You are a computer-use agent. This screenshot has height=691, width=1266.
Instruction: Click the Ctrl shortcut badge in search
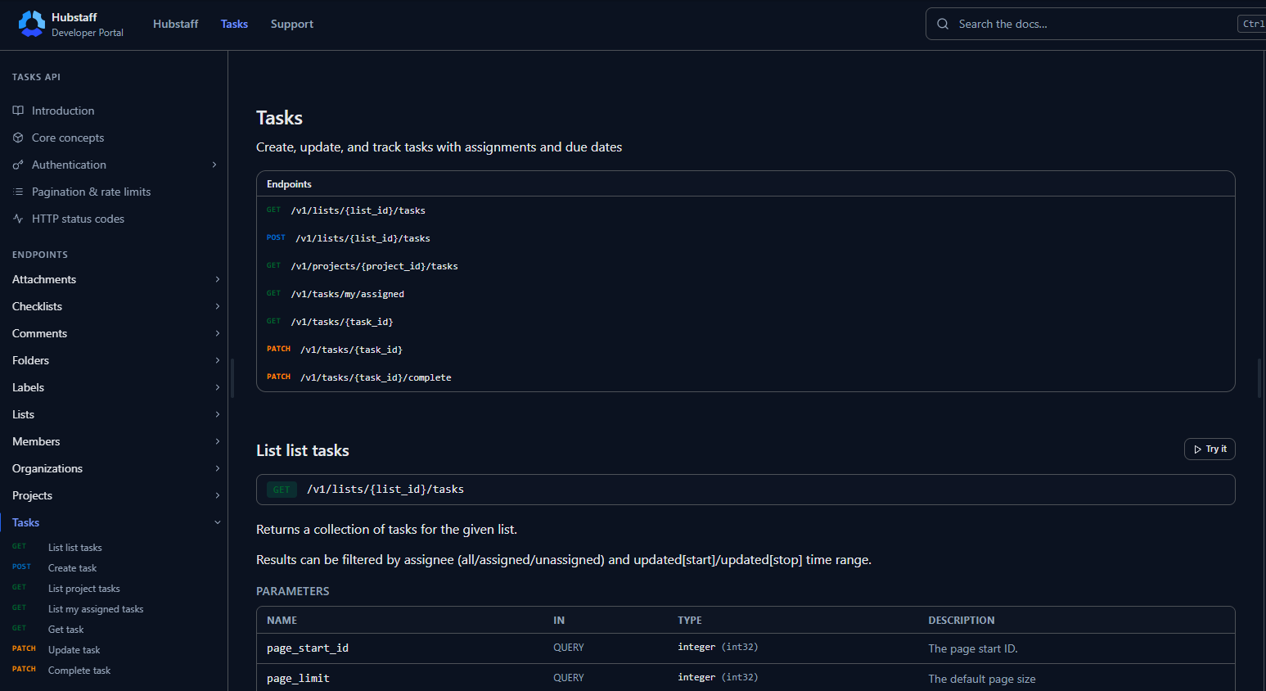click(1252, 24)
